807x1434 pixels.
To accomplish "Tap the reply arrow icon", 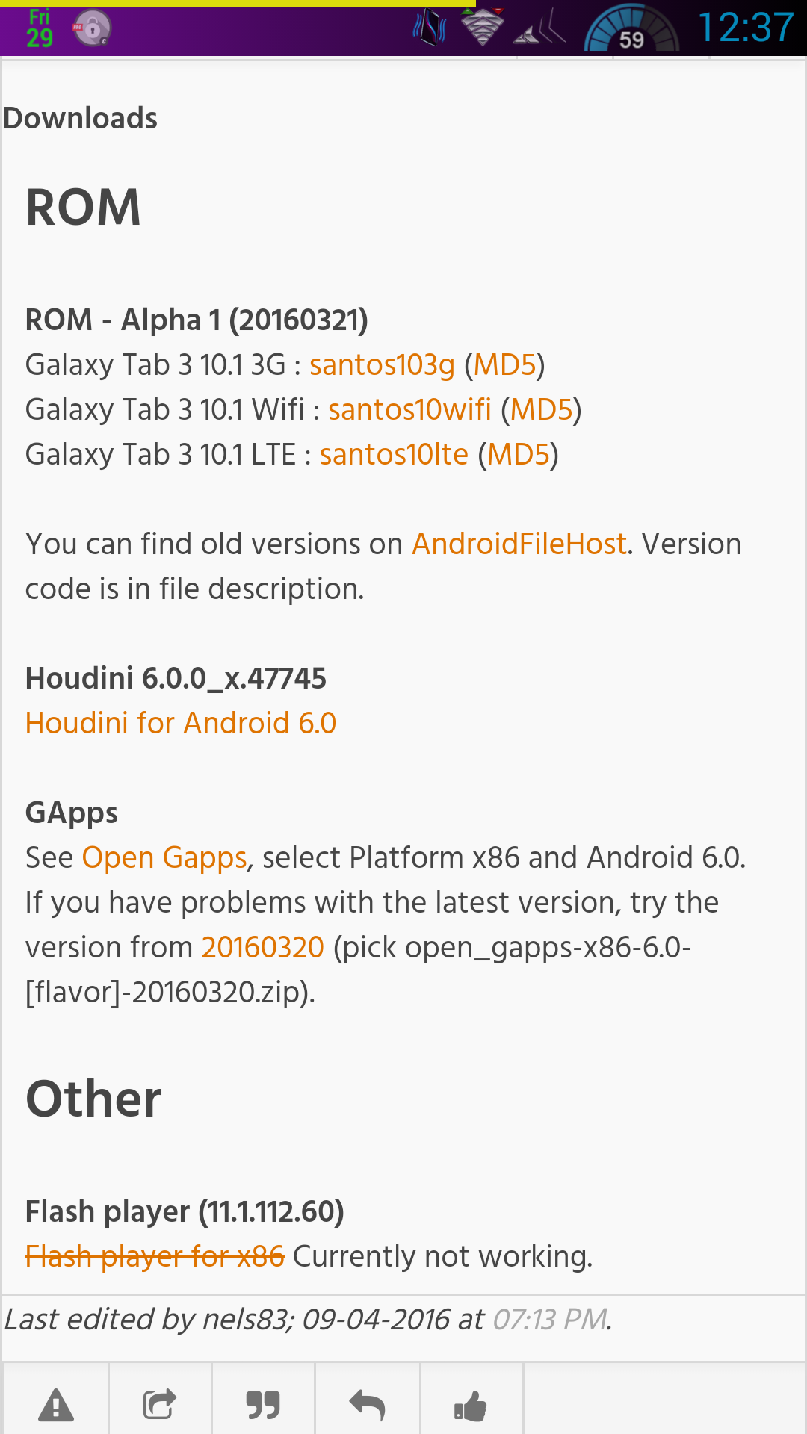I will 367,1405.
